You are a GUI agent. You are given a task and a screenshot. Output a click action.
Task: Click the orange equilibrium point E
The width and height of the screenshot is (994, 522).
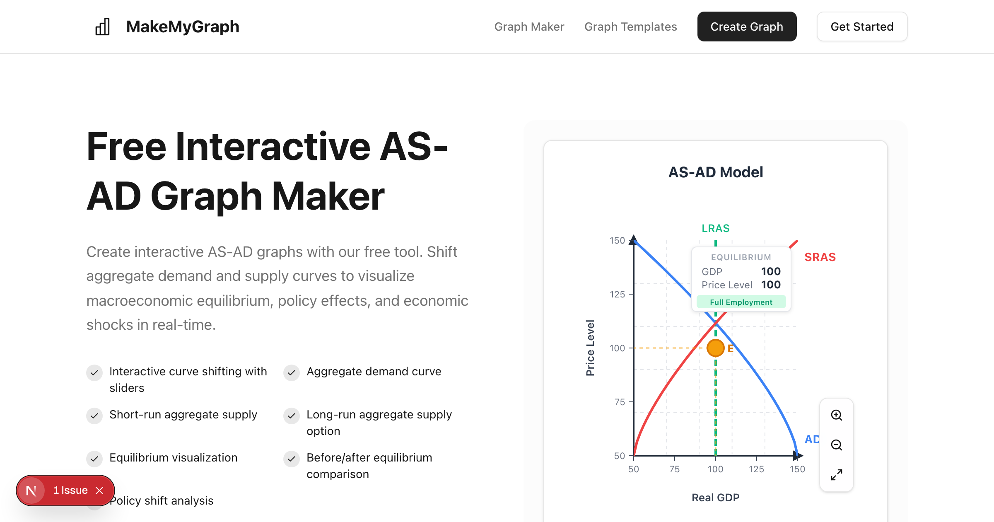[715, 348]
